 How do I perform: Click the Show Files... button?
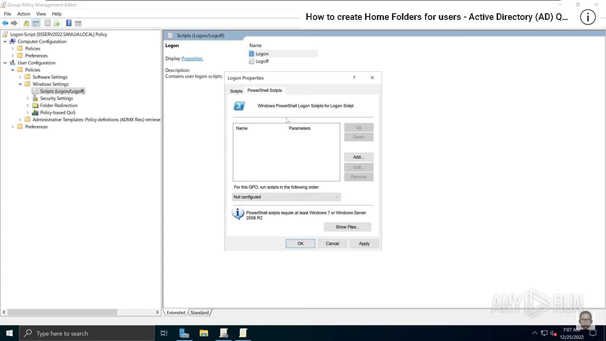348,227
